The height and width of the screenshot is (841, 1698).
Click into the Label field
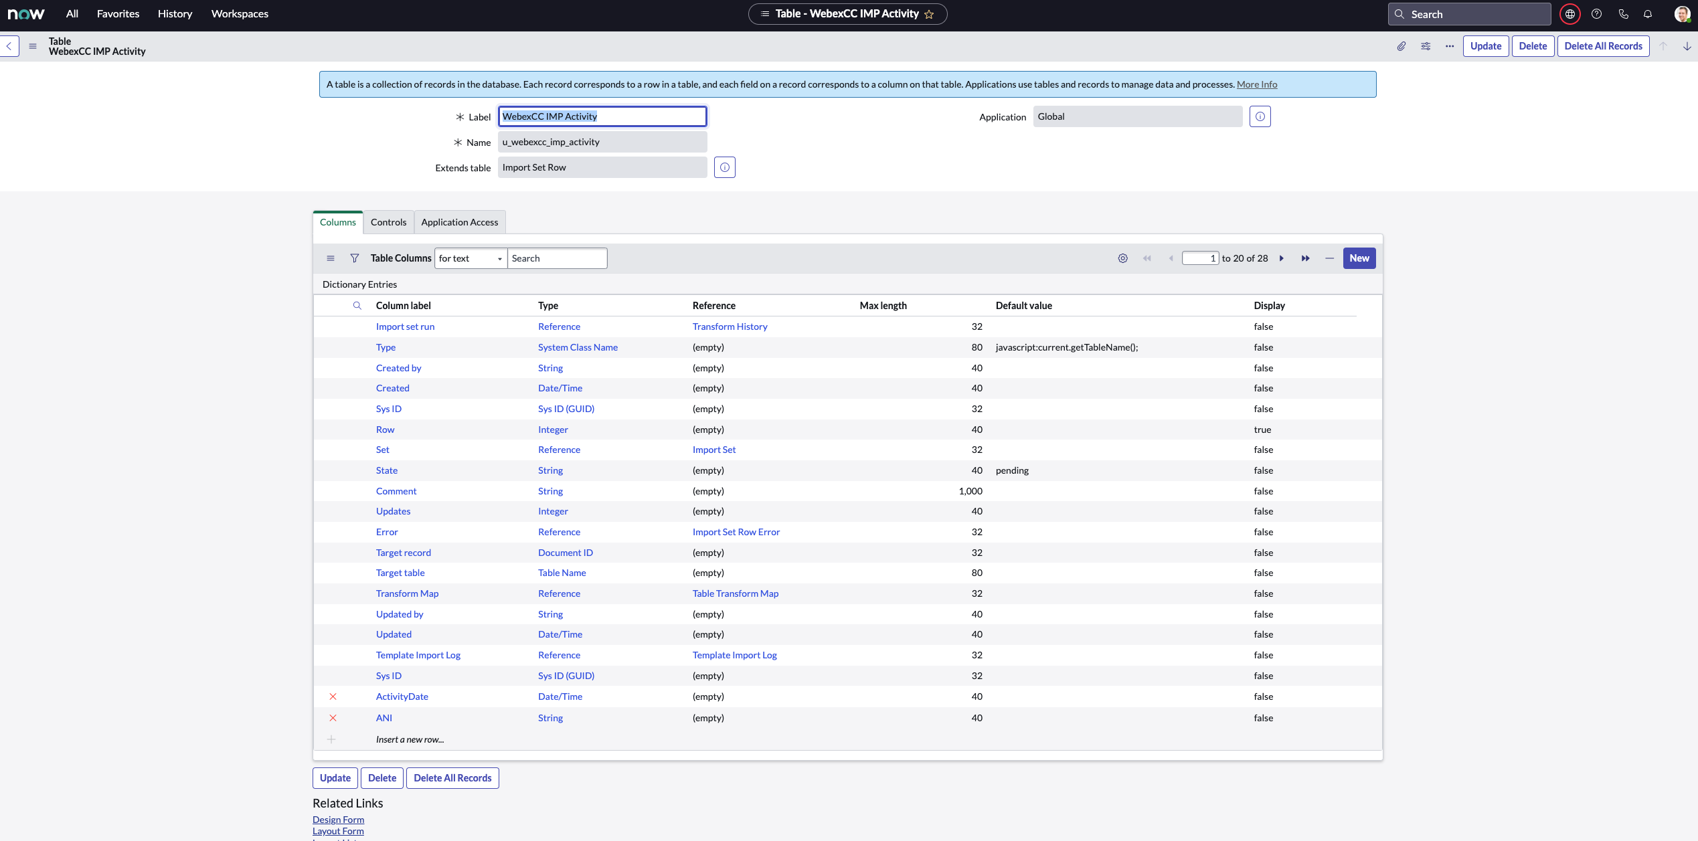click(602, 116)
